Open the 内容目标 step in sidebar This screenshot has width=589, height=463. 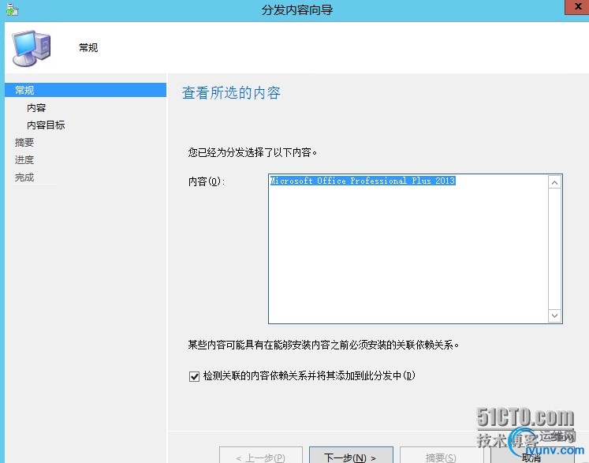[46, 125]
